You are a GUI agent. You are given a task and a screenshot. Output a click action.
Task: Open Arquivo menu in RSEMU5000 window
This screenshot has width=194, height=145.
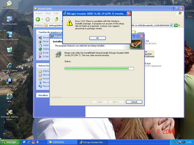pos(39,13)
